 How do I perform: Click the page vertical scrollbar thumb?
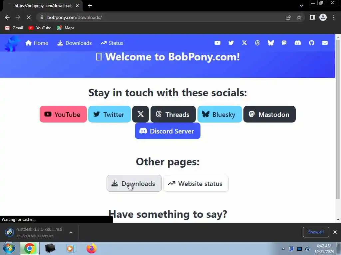[338, 120]
